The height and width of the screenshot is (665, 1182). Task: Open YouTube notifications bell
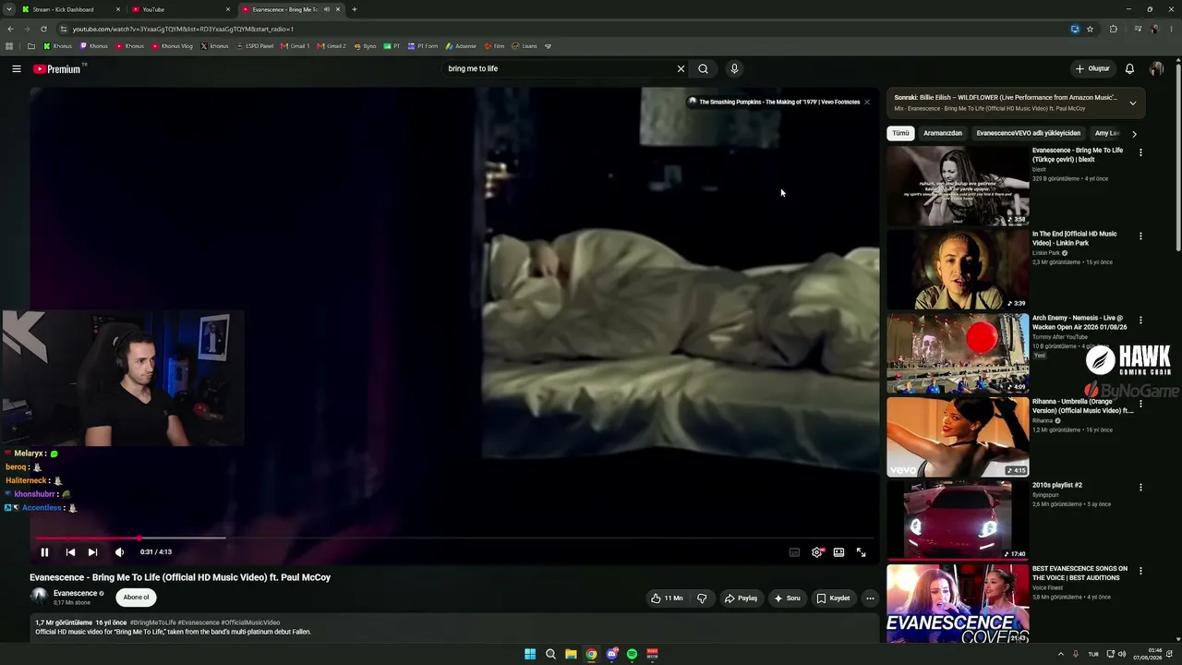(x=1129, y=68)
